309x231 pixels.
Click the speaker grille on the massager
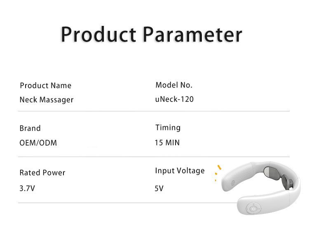click(x=233, y=183)
